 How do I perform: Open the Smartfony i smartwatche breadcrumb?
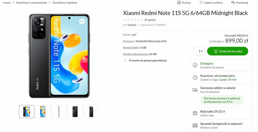point(31,3)
